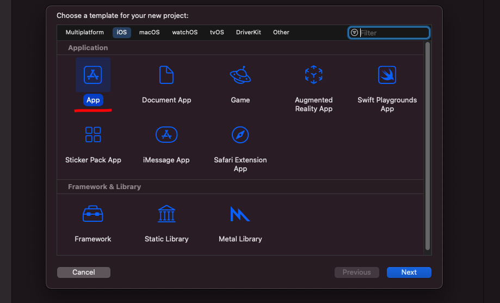
Task: Click the filter icon in the search field
Action: tap(354, 33)
